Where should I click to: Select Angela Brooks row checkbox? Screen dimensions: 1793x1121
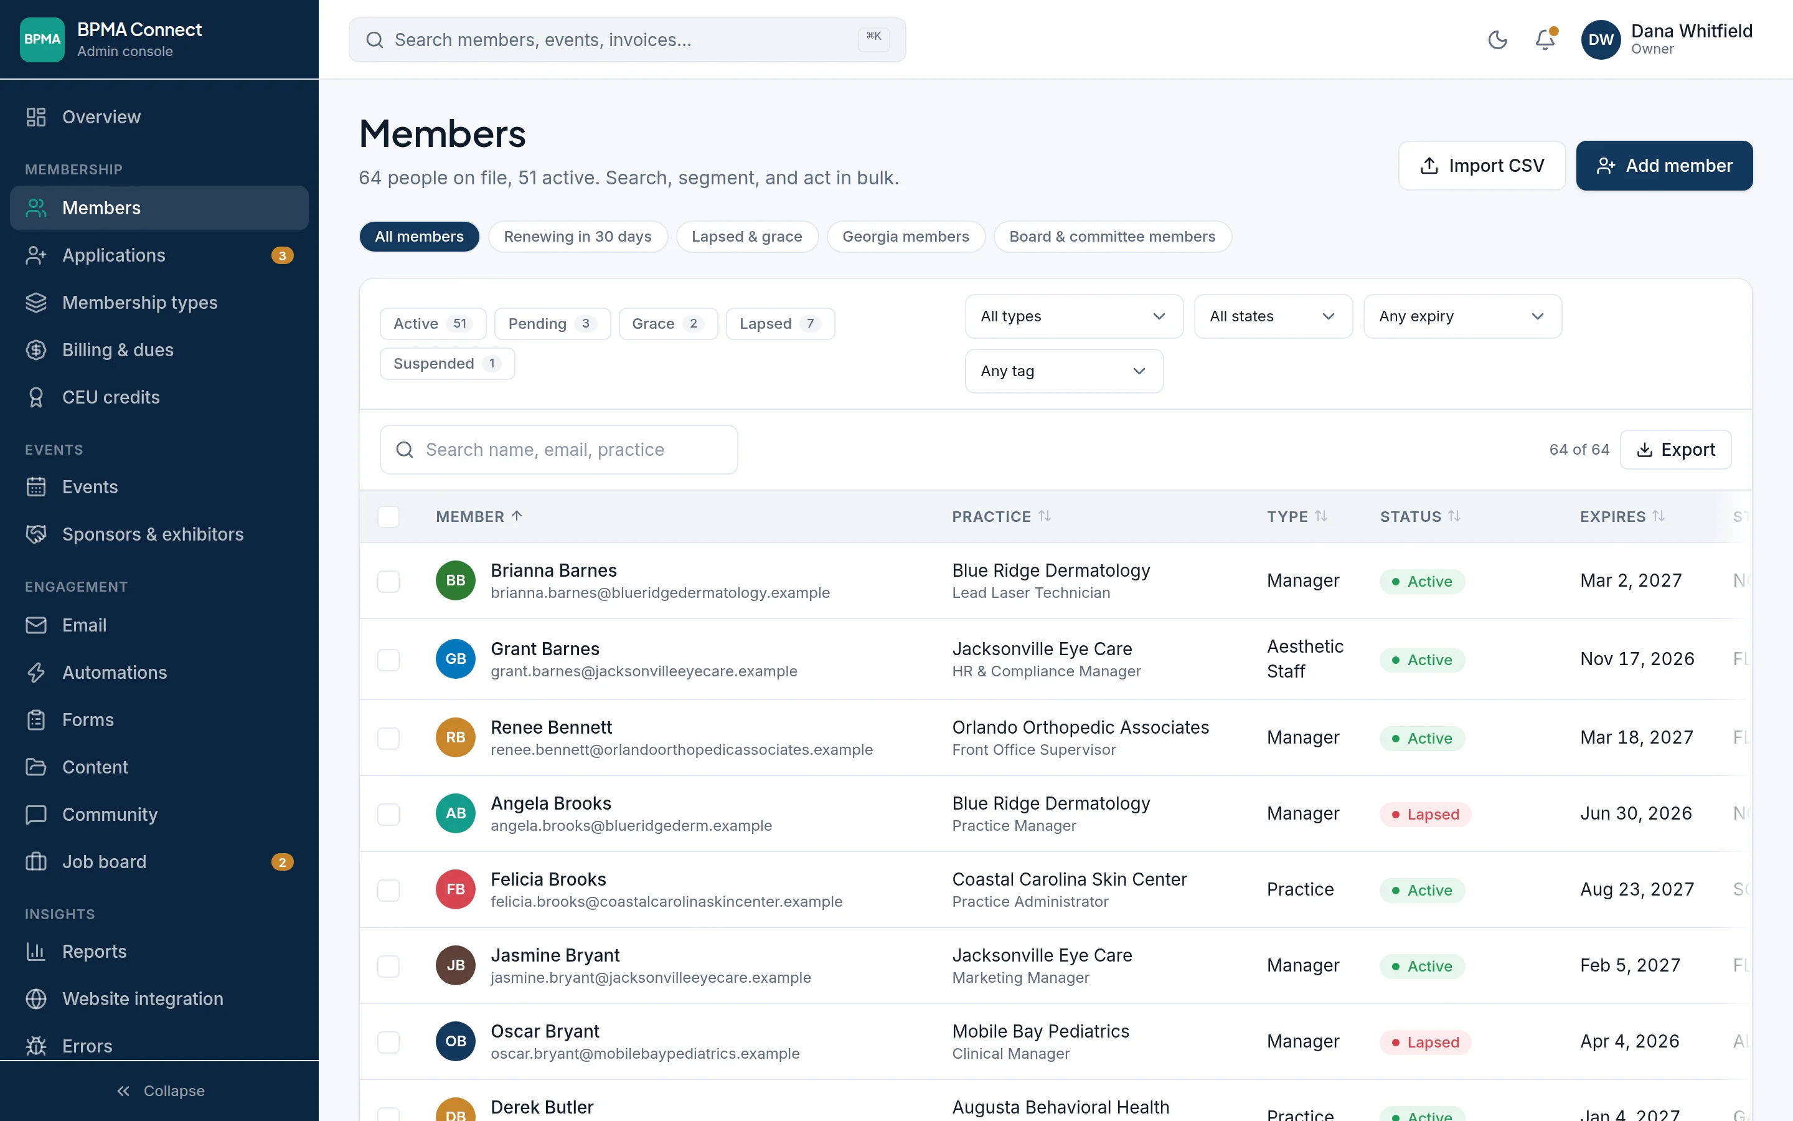[388, 814]
